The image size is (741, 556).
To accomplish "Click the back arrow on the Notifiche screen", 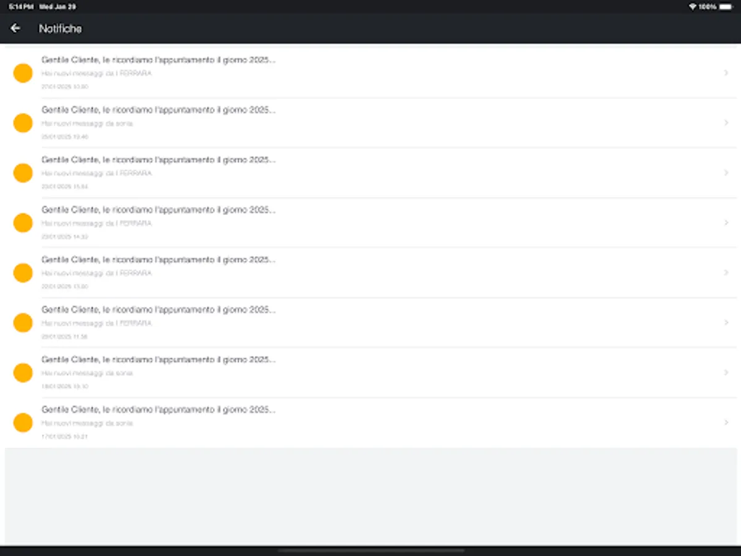I will pos(15,28).
